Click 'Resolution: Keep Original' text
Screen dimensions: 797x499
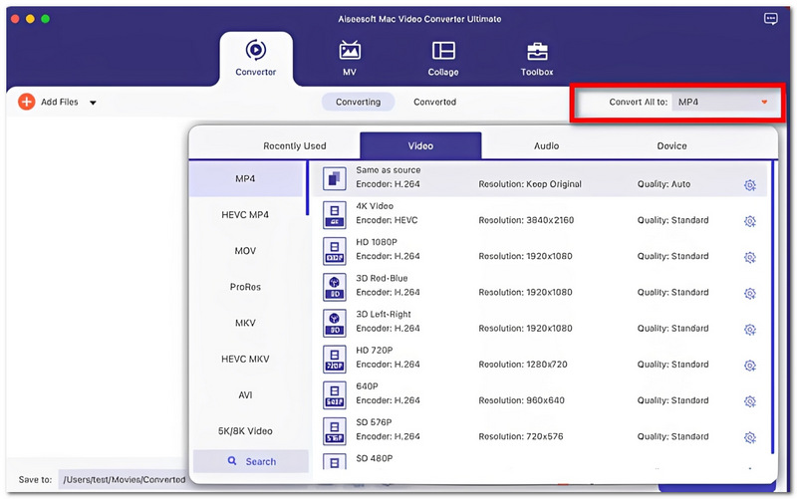pyautogui.click(x=530, y=184)
